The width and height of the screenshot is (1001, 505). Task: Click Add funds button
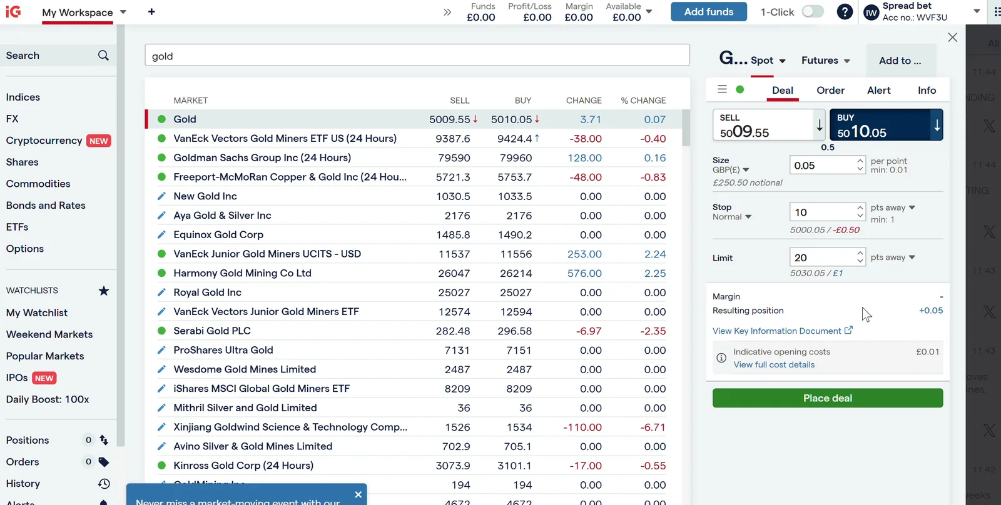tap(708, 12)
